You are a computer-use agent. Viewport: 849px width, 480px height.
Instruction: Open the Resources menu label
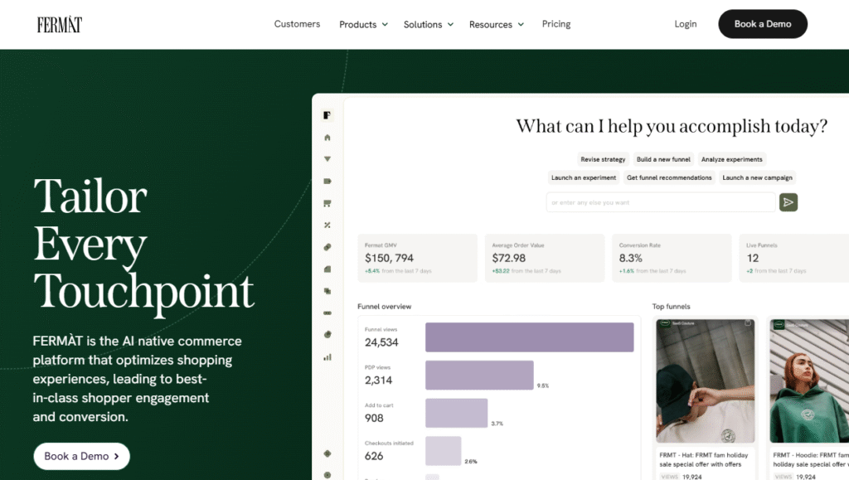coord(491,24)
